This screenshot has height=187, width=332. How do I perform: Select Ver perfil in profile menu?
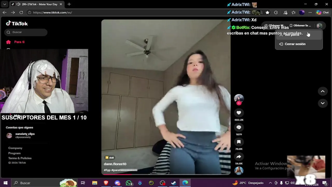point(299,35)
